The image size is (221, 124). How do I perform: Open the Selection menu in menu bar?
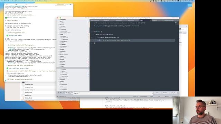(x=21, y=1)
